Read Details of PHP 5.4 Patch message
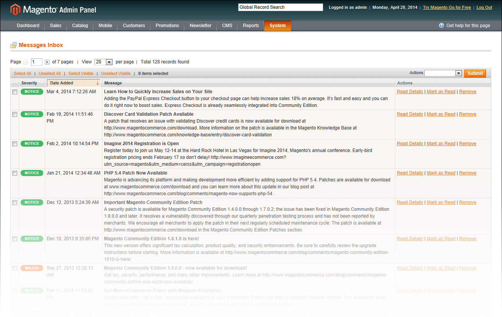 [410, 173]
